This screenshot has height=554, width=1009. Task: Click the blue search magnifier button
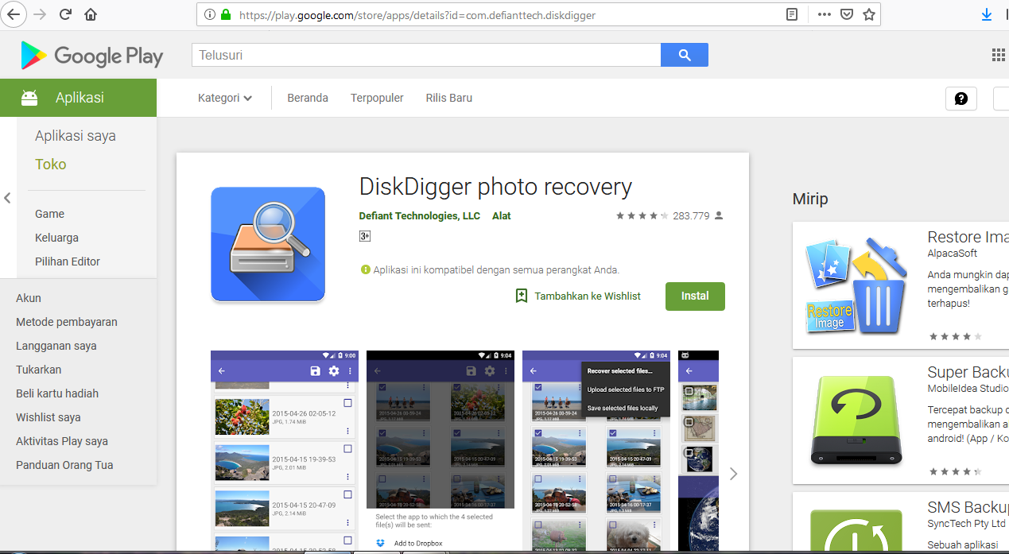(685, 55)
